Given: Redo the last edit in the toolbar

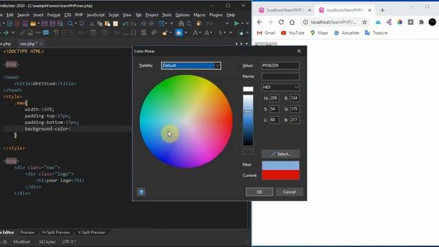Looking at the screenshot, I should click(x=133, y=23).
